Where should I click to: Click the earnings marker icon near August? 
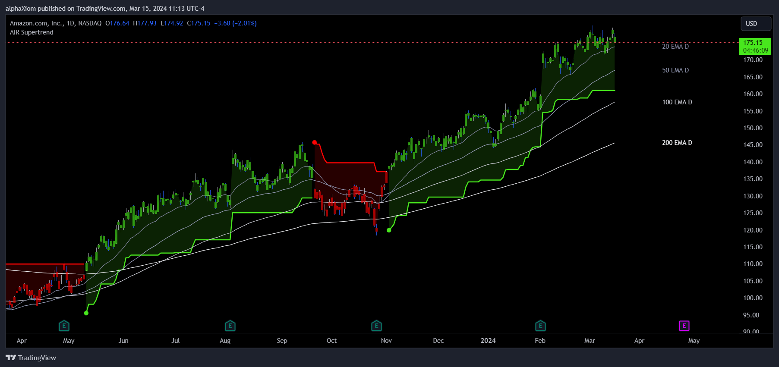click(x=230, y=326)
